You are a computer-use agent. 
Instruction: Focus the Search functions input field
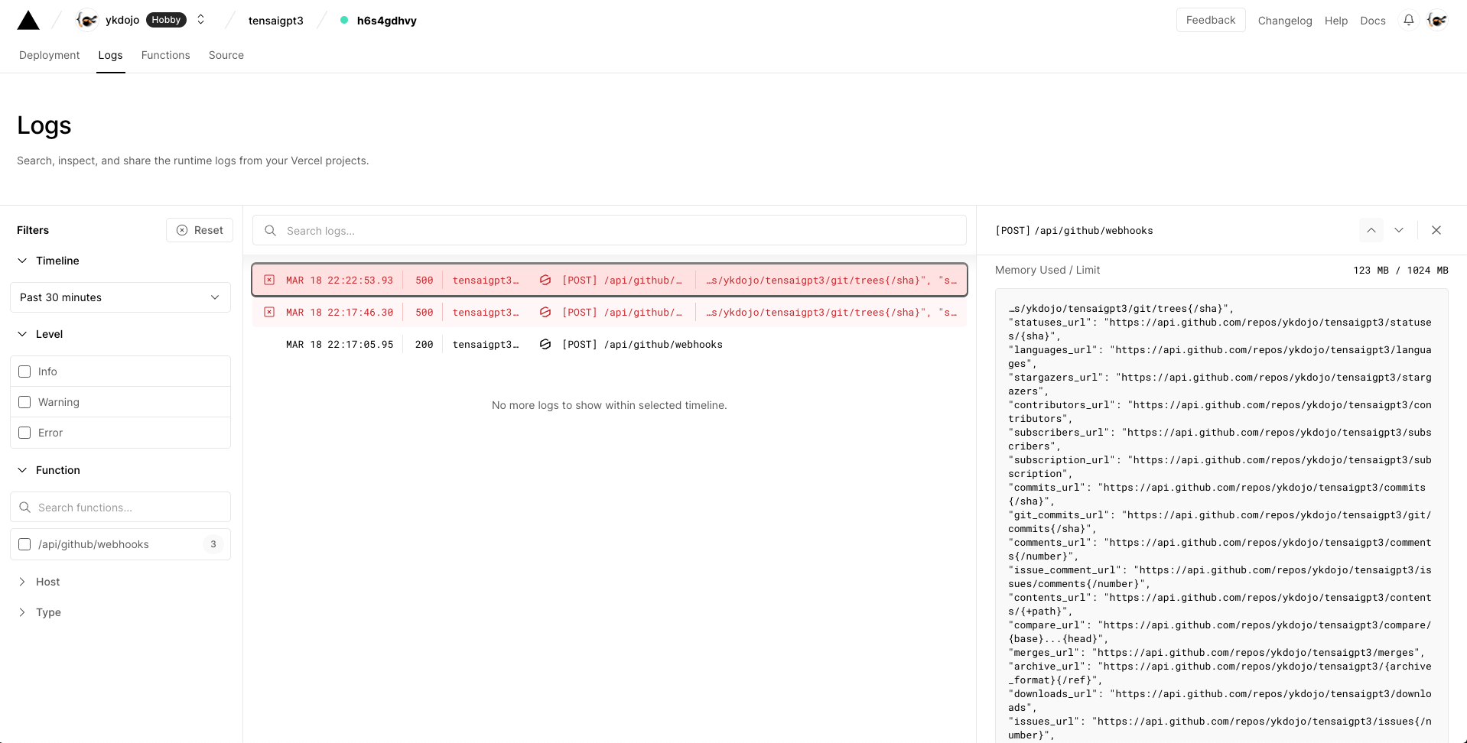(120, 507)
